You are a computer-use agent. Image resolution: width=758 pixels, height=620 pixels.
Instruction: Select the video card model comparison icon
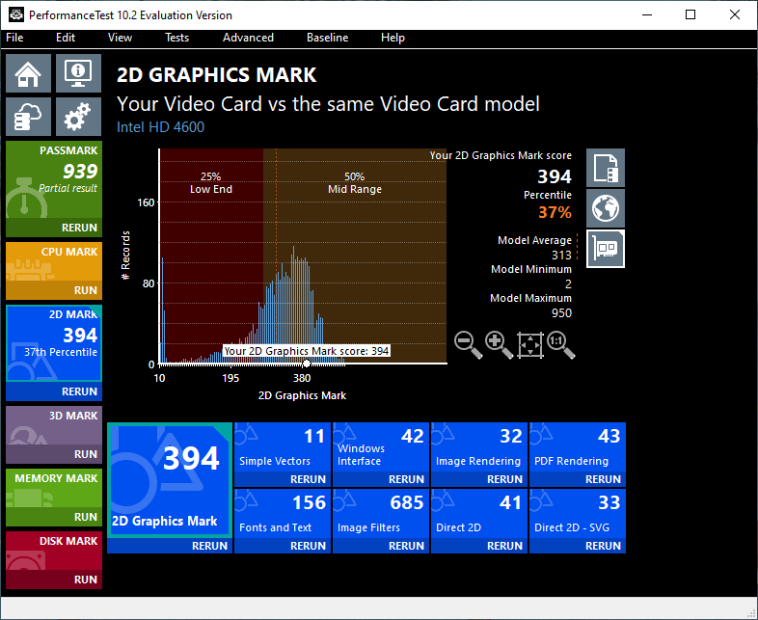pos(606,249)
